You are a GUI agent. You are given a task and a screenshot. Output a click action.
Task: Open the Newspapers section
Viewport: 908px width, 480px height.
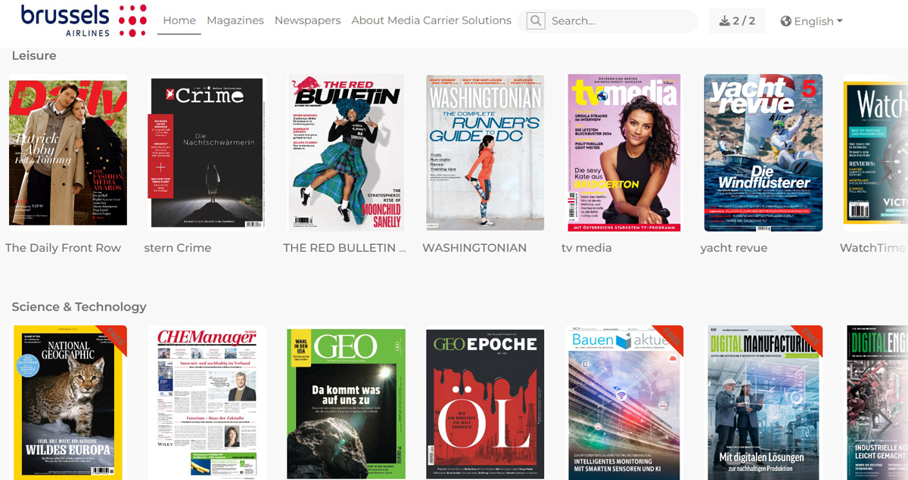(x=307, y=20)
